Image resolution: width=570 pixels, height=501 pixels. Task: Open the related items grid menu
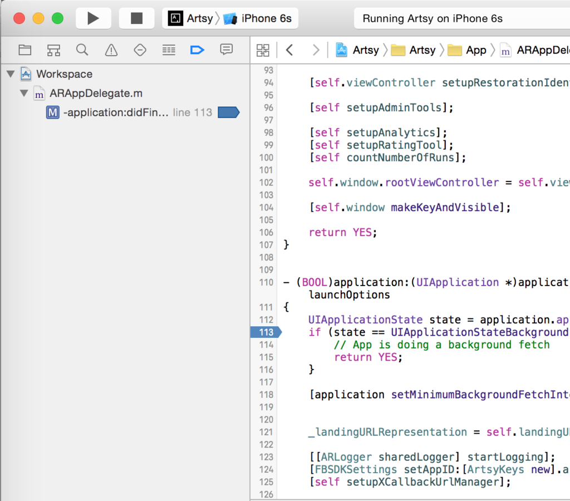point(263,50)
